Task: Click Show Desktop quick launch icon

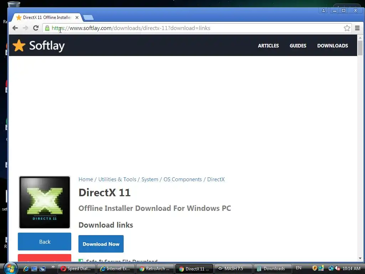Action: tap(34, 269)
